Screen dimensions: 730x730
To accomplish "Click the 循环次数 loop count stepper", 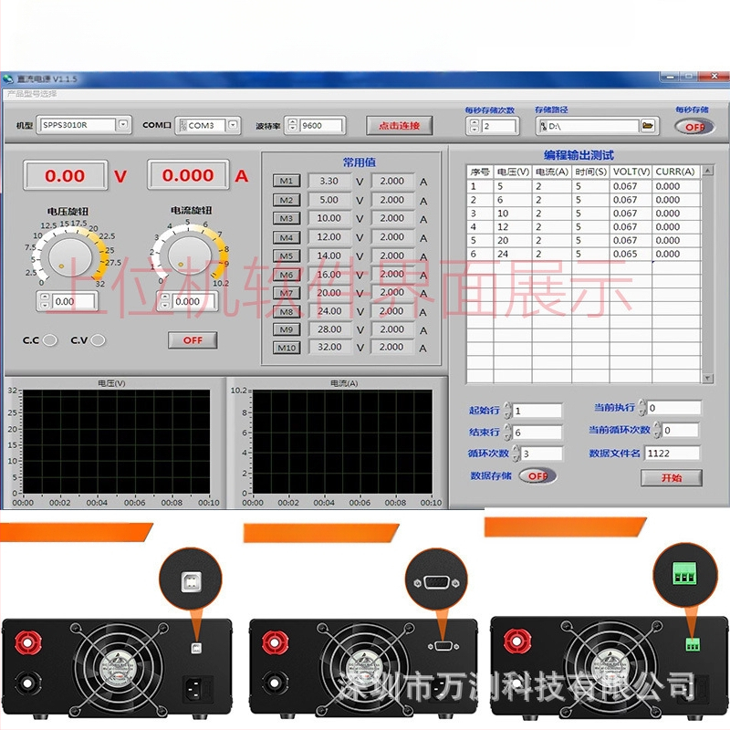I will pos(516,454).
